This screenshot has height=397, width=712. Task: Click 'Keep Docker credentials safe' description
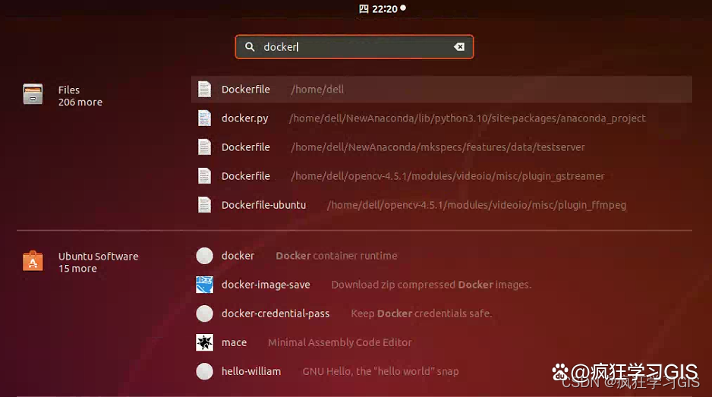(421, 314)
